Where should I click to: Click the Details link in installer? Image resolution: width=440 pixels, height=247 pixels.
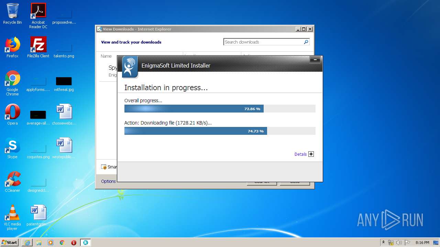(x=300, y=154)
